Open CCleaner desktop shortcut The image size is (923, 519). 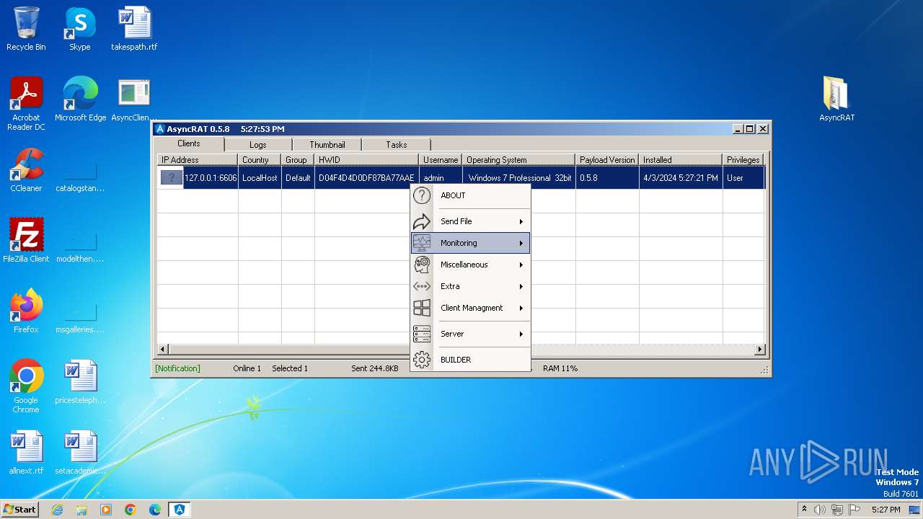tap(26, 170)
